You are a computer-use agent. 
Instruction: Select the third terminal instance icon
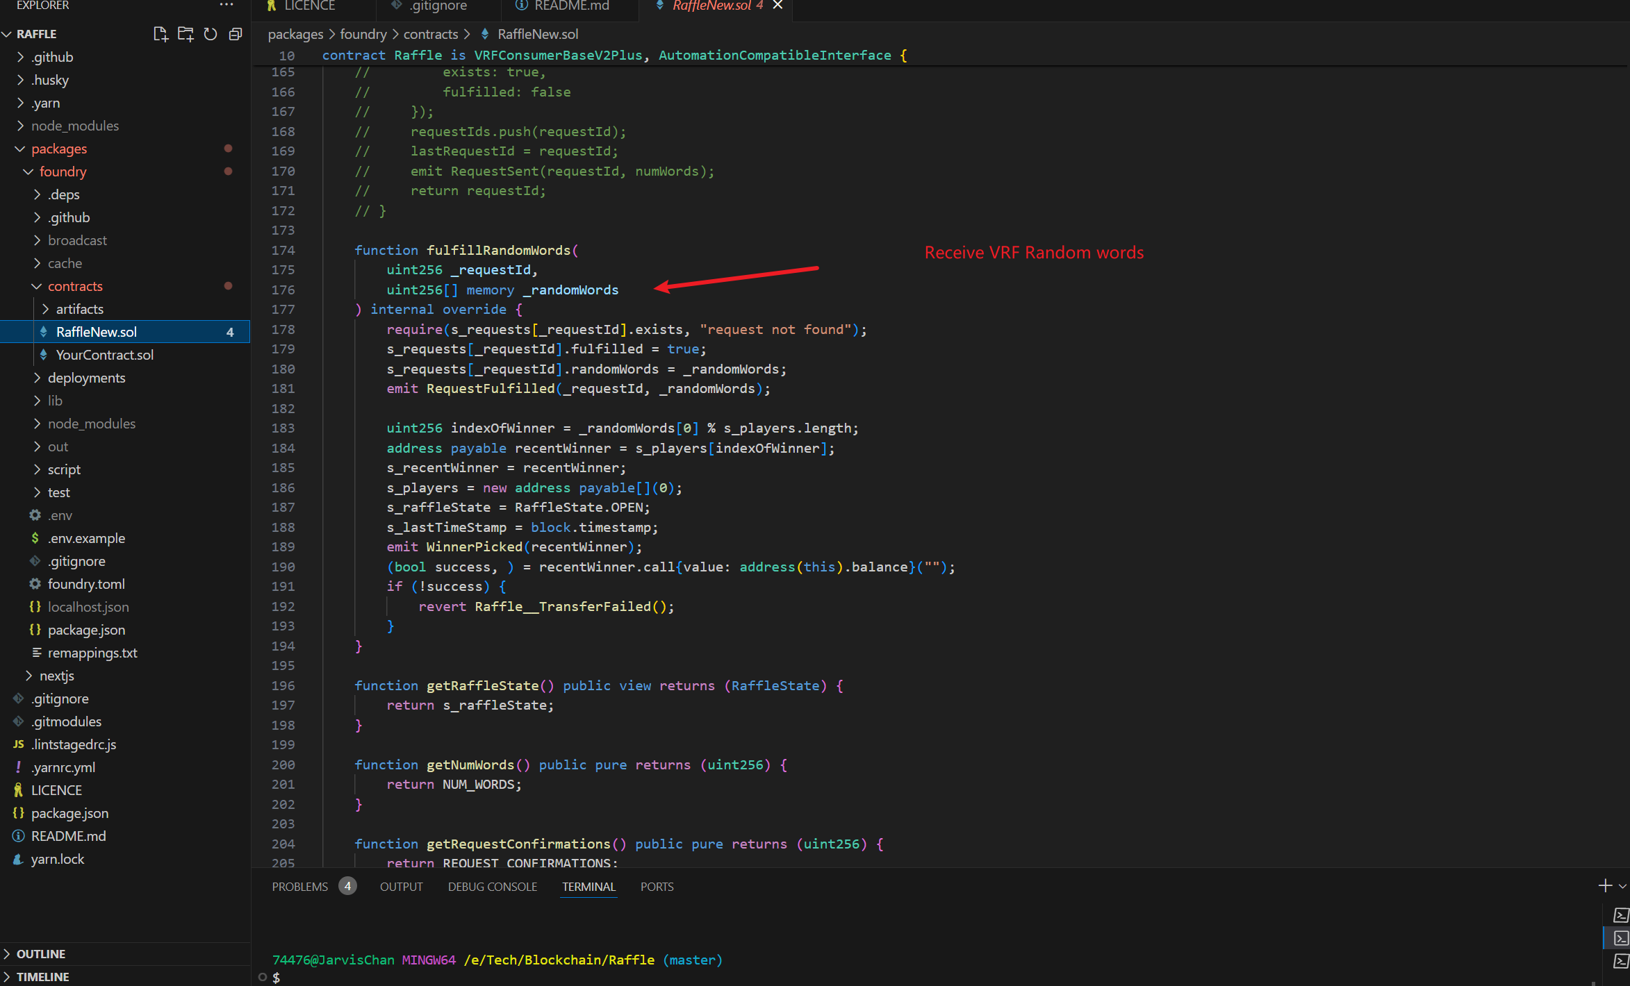(1620, 961)
